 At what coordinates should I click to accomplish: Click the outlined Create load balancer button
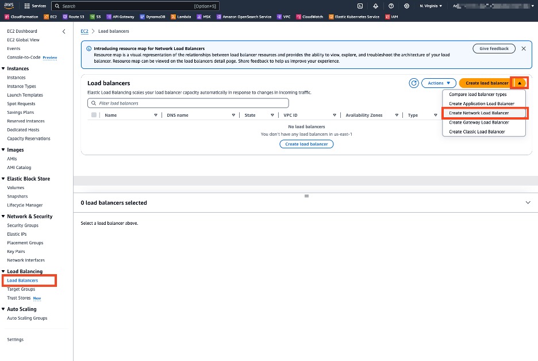(306, 144)
